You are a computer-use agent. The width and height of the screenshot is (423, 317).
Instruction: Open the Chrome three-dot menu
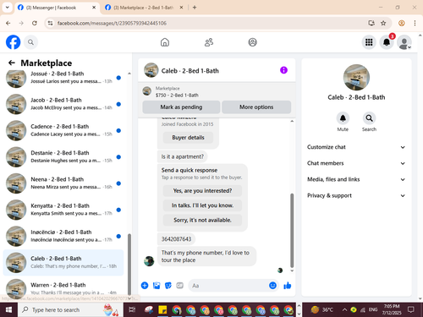(415, 23)
